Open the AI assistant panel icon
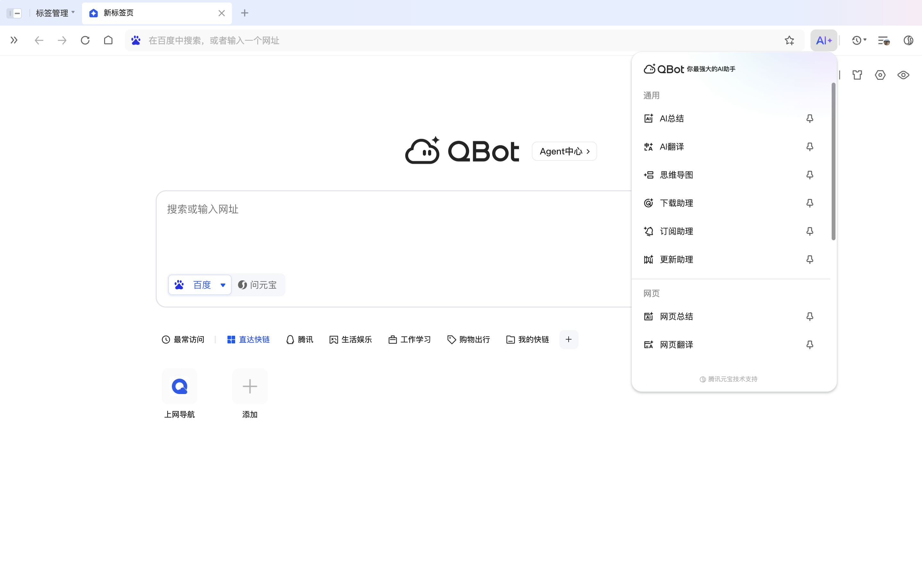 pyautogui.click(x=823, y=40)
